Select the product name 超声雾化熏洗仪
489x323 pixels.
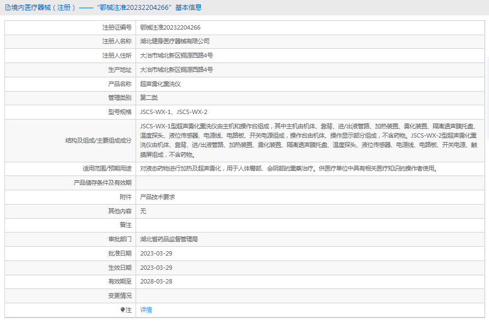pos(160,84)
